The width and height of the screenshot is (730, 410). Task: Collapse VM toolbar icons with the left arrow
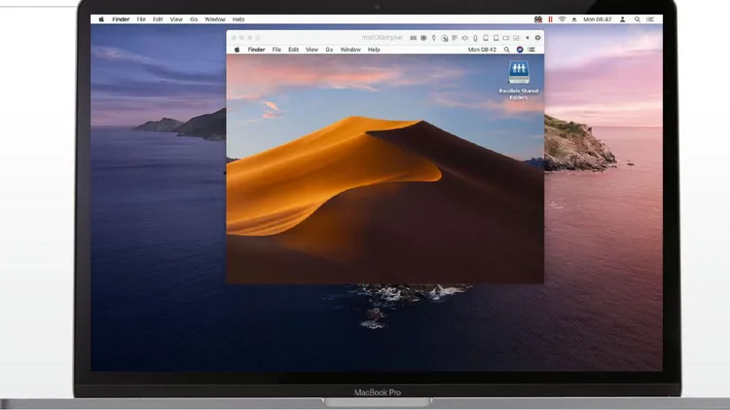527,38
